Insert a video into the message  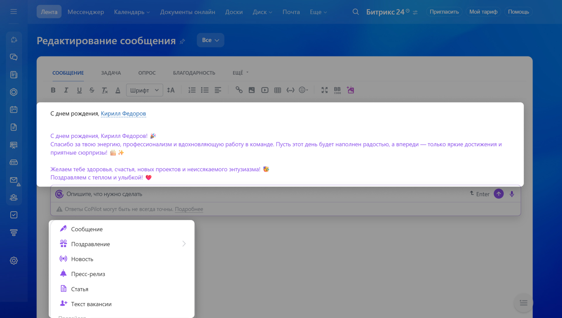coord(265,90)
